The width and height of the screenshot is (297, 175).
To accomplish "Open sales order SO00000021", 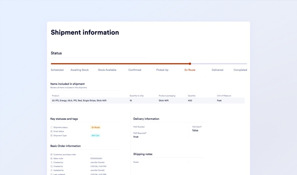I will coord(96,158).
